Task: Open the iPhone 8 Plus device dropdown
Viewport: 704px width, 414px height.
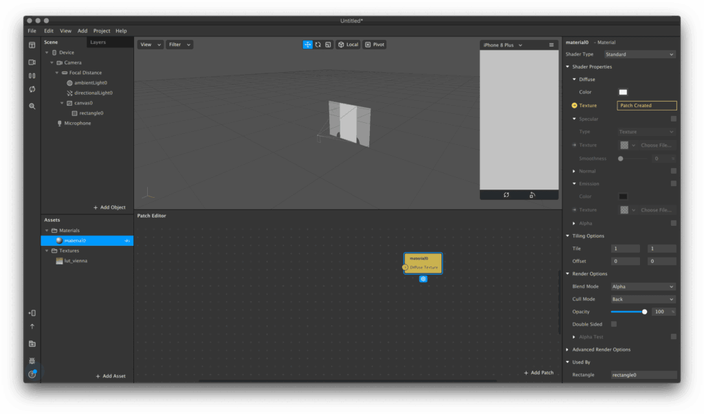Action: click(503, 45)
